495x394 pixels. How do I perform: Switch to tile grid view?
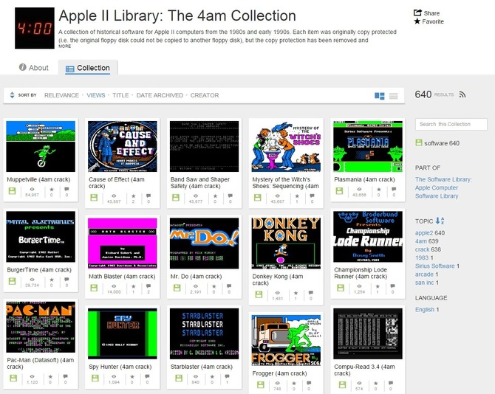pos(380,96)
